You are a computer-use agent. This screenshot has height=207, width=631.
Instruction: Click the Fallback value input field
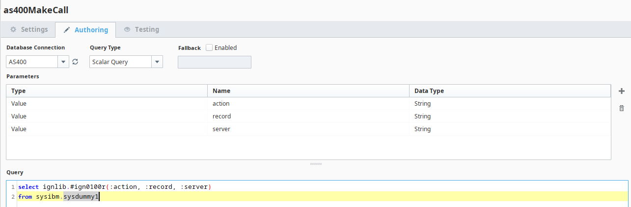click(215, 62)
